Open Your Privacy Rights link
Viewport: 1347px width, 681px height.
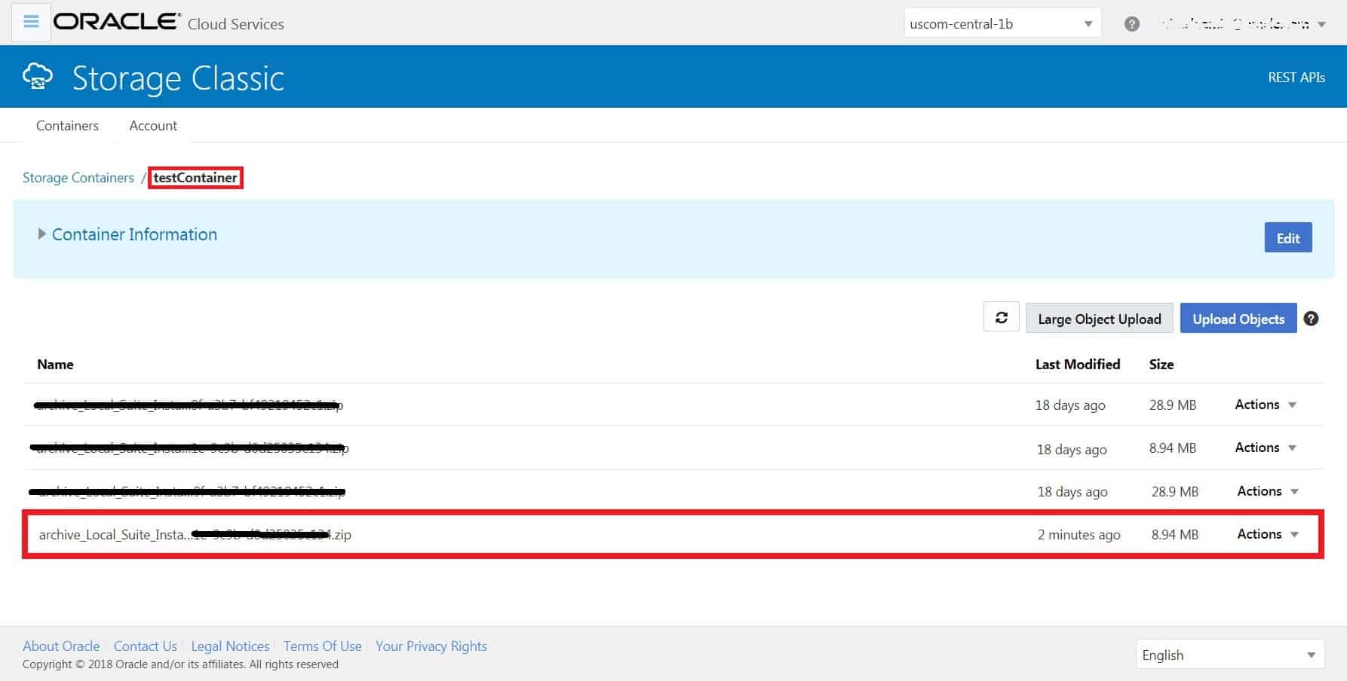[x=431, y=646]
